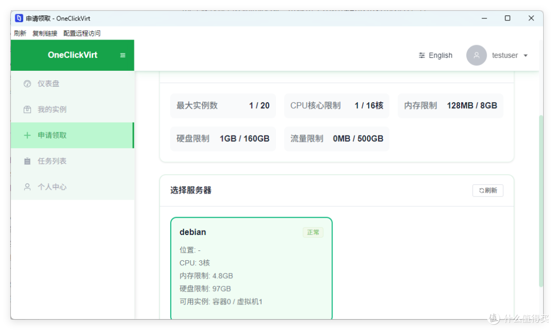Click the 硬盘限制 1GB / 160GB quota
The width and height of the screenshot is (554, 330).
tap(223, 139)
